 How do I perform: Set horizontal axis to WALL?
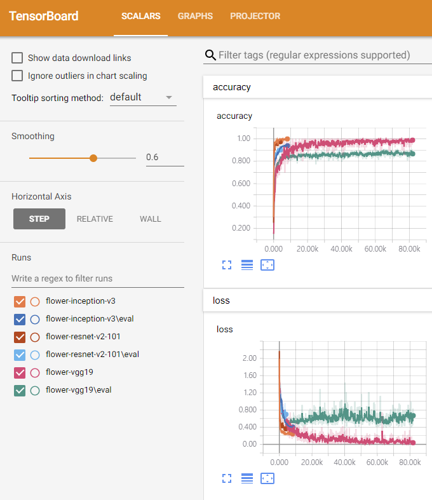pyautogui.click(x=150, y=219)
